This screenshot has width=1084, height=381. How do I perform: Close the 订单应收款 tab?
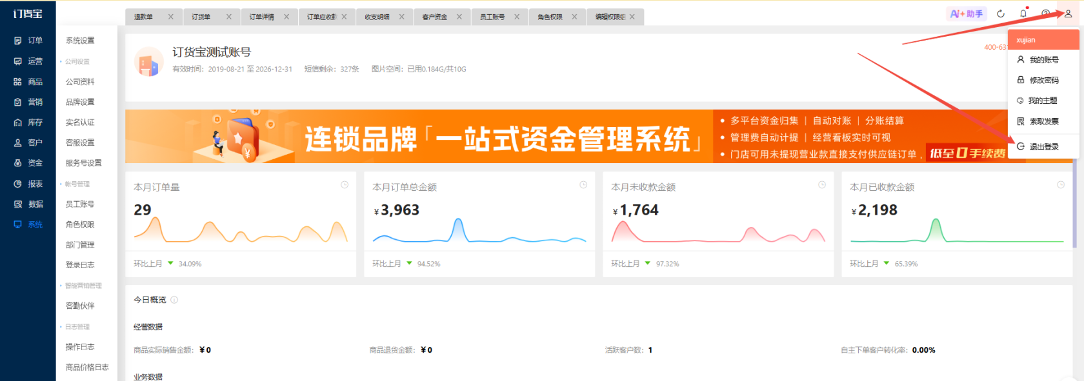[344, 17]
